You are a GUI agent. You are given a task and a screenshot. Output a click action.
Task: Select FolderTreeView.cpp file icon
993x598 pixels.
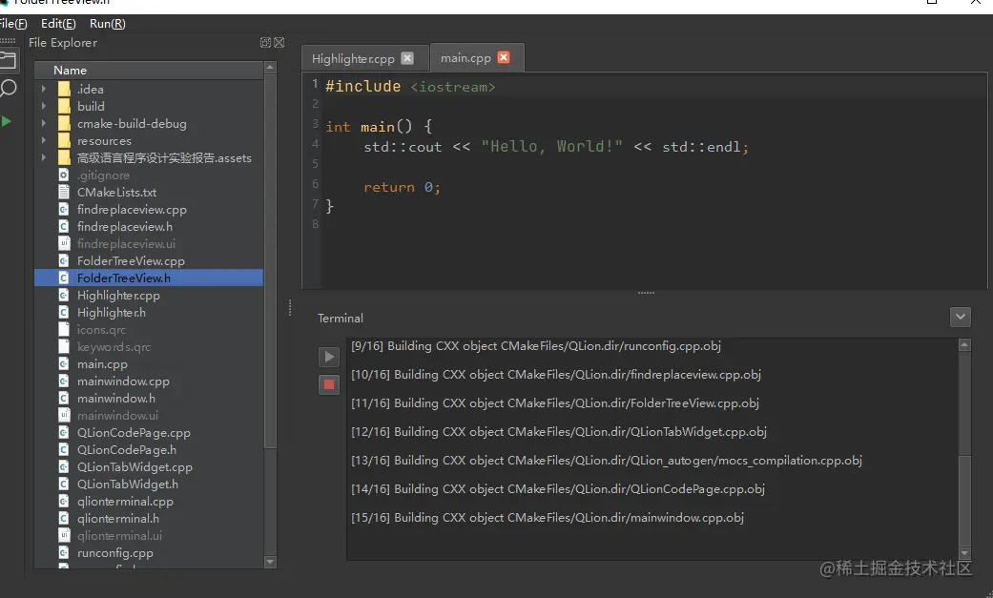pos(63,260)
